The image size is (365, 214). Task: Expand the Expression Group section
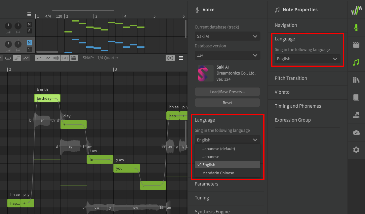click(x=307, y=120)
